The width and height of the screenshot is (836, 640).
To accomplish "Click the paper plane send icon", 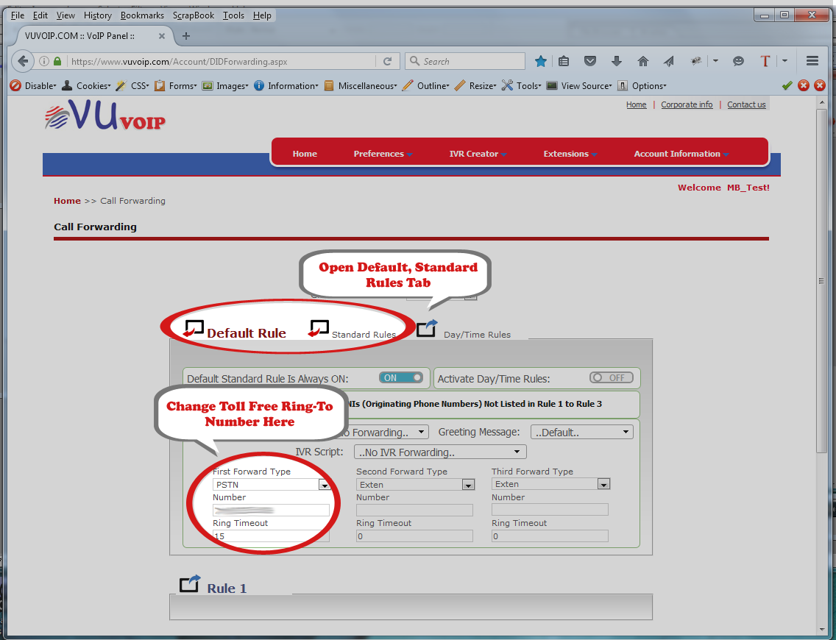I will (669, 61).
